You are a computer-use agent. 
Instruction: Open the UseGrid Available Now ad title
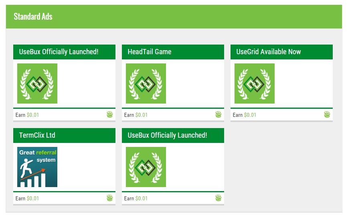click(269, 52)
